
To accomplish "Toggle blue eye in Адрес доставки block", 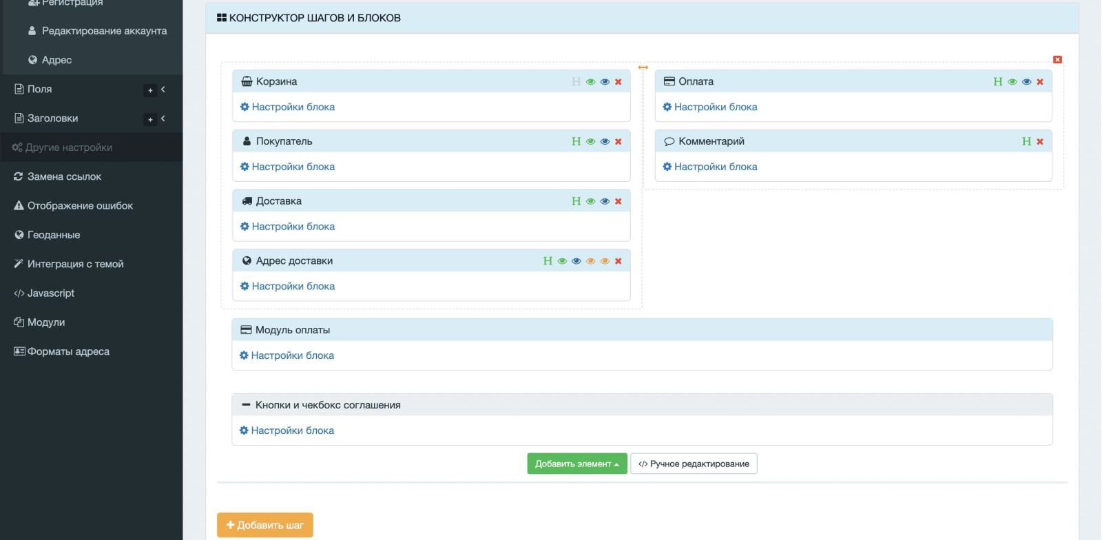I will 576,262.
